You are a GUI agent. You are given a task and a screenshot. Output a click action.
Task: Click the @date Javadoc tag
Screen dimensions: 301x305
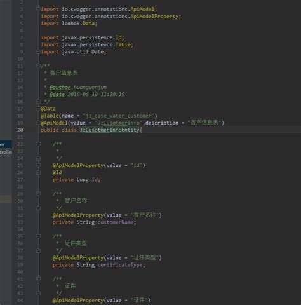coord(57,95)
